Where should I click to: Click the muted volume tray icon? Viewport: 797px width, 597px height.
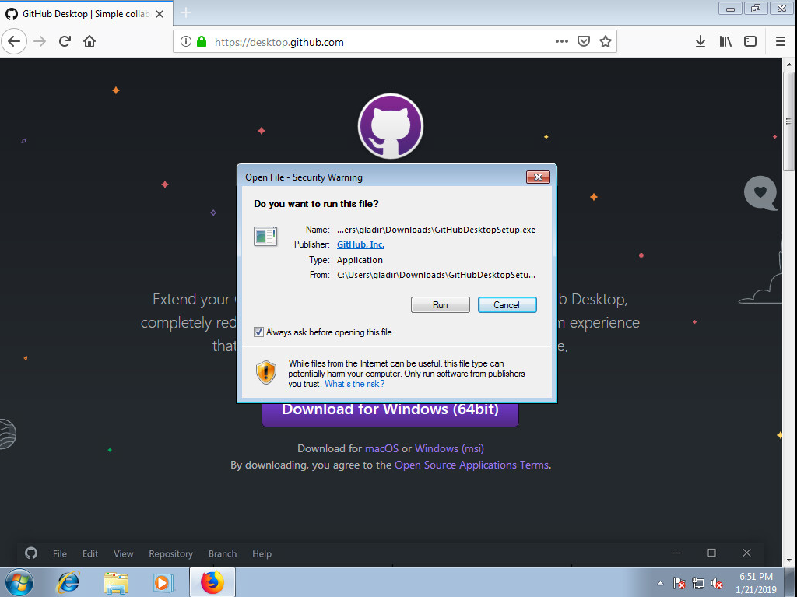click(x=717, y=583)
